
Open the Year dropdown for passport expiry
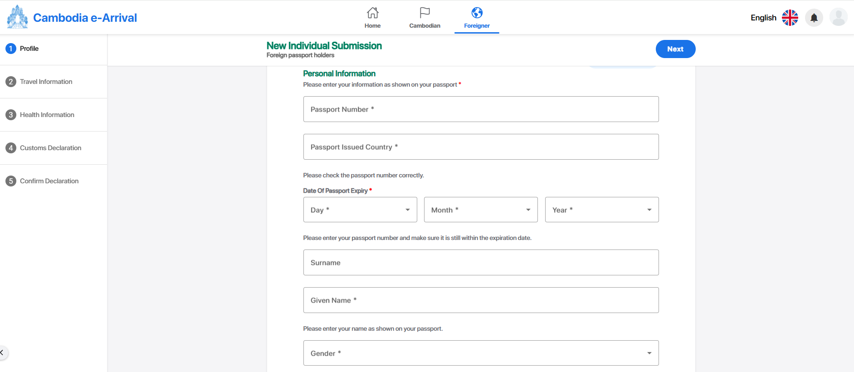click(602, 210)
